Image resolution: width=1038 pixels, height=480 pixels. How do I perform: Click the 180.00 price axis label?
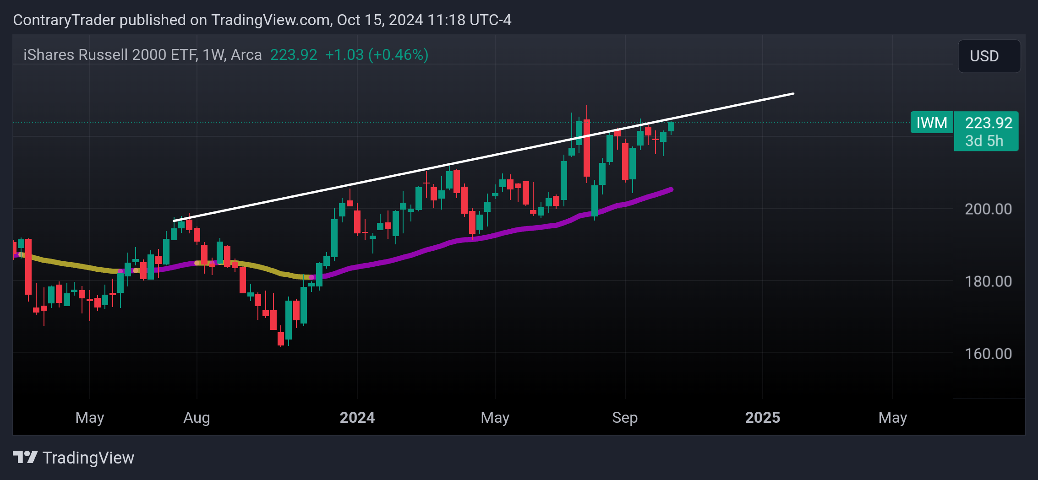[988, 281]
